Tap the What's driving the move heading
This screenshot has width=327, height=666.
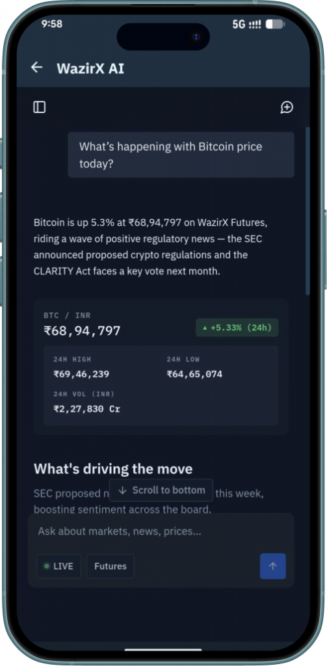point(113,469)
